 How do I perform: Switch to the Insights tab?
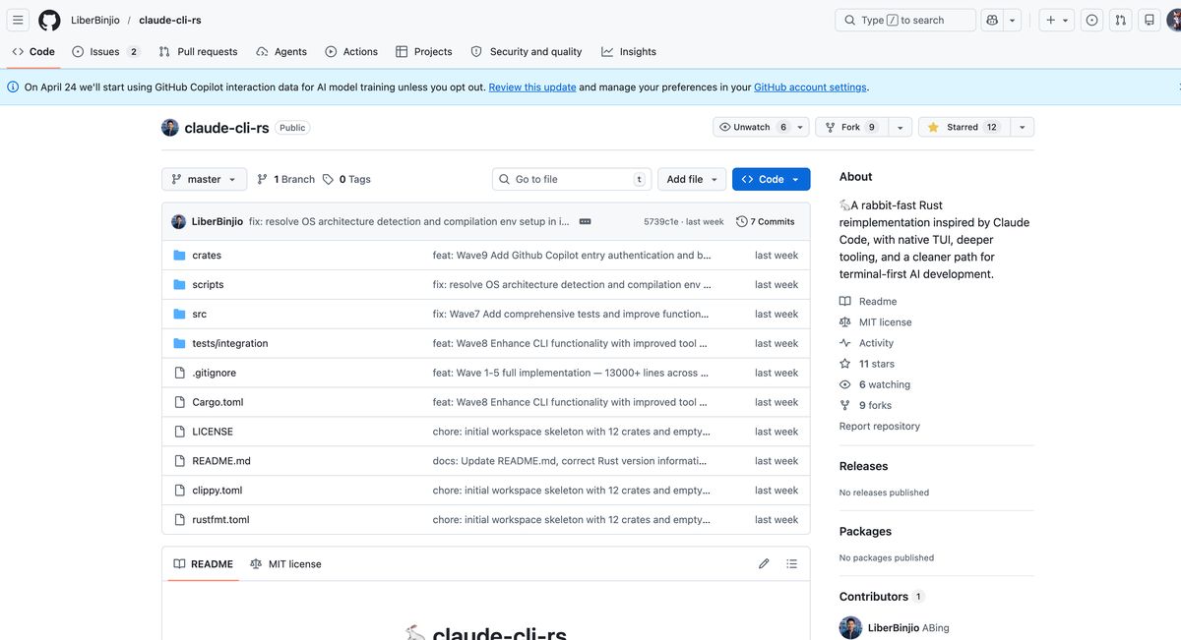pyautogui.click(x=629, y=52)
